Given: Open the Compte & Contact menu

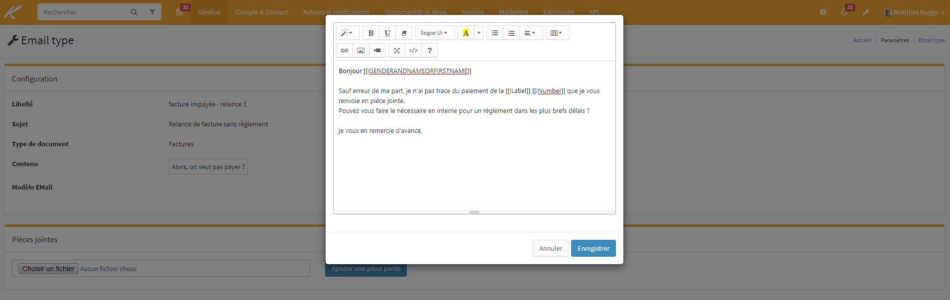Looking at the screenshot, I should point(261,12).
